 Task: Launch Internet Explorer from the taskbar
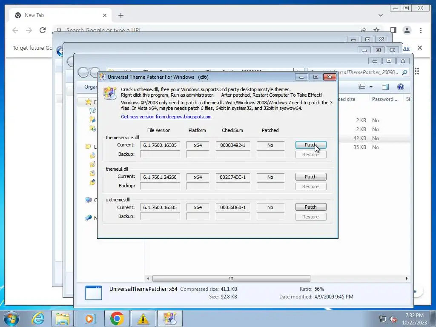click(x=37, y=318)
